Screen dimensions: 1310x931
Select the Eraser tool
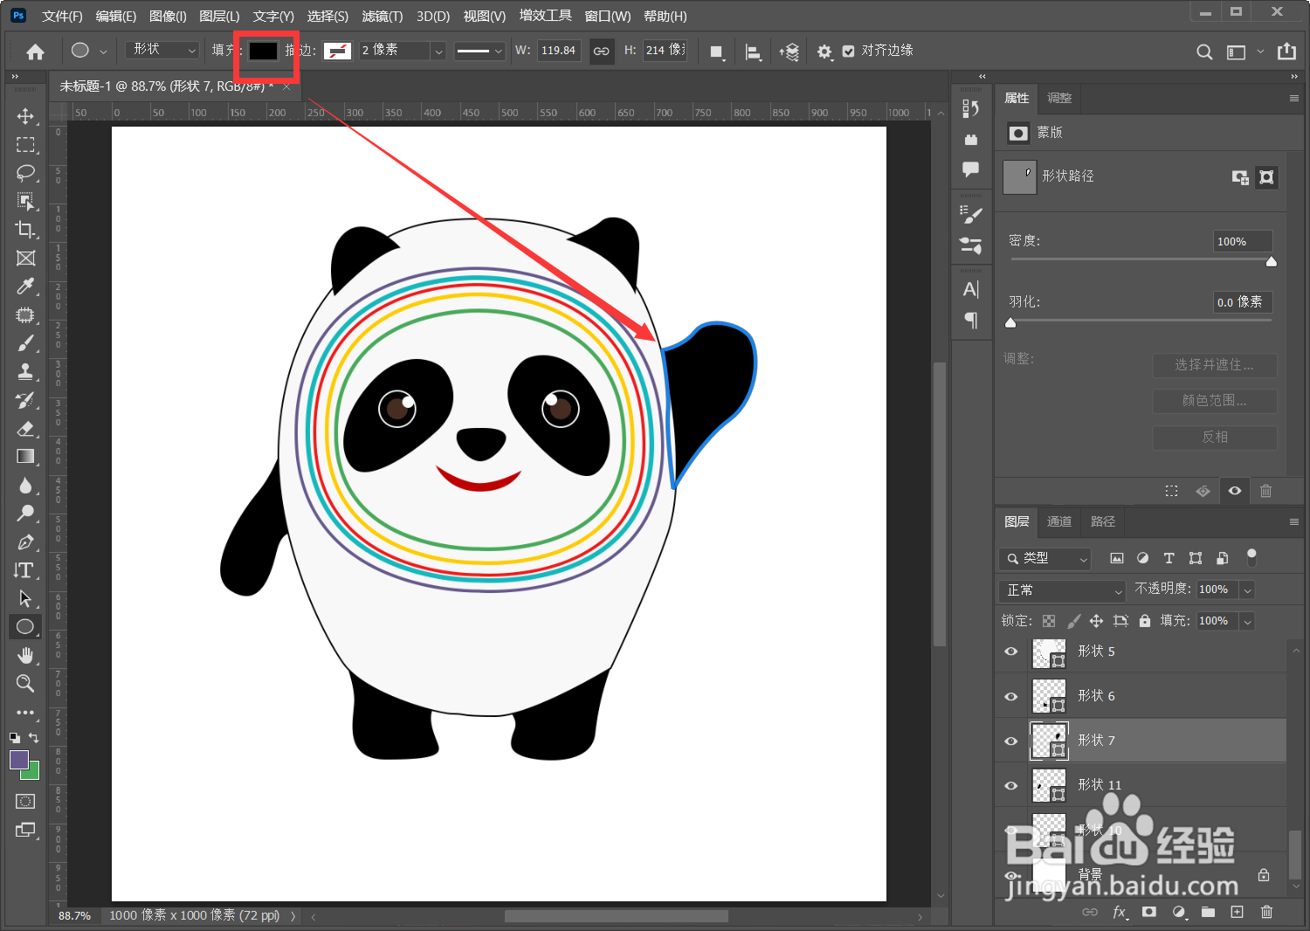point(25,429)
